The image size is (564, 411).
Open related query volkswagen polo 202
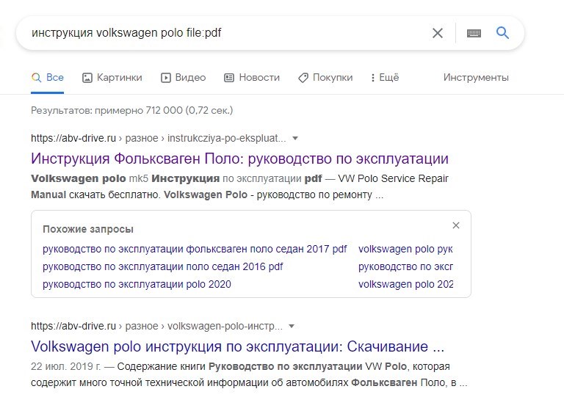coord(405,284)
